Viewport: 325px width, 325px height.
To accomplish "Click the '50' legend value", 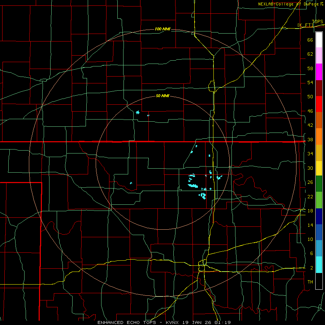I will (310, 96).
